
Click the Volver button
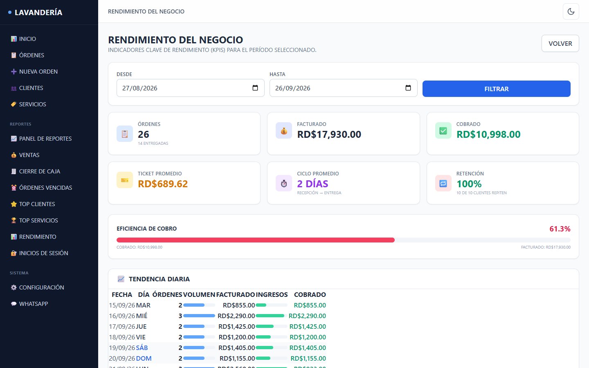(x=560, y=43)
